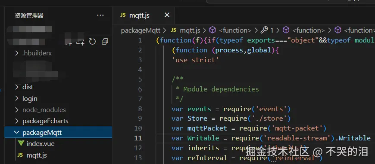Click the inherits variable on line 12
This screenshot has height=164, width=375.
click(x=203, y=148)
